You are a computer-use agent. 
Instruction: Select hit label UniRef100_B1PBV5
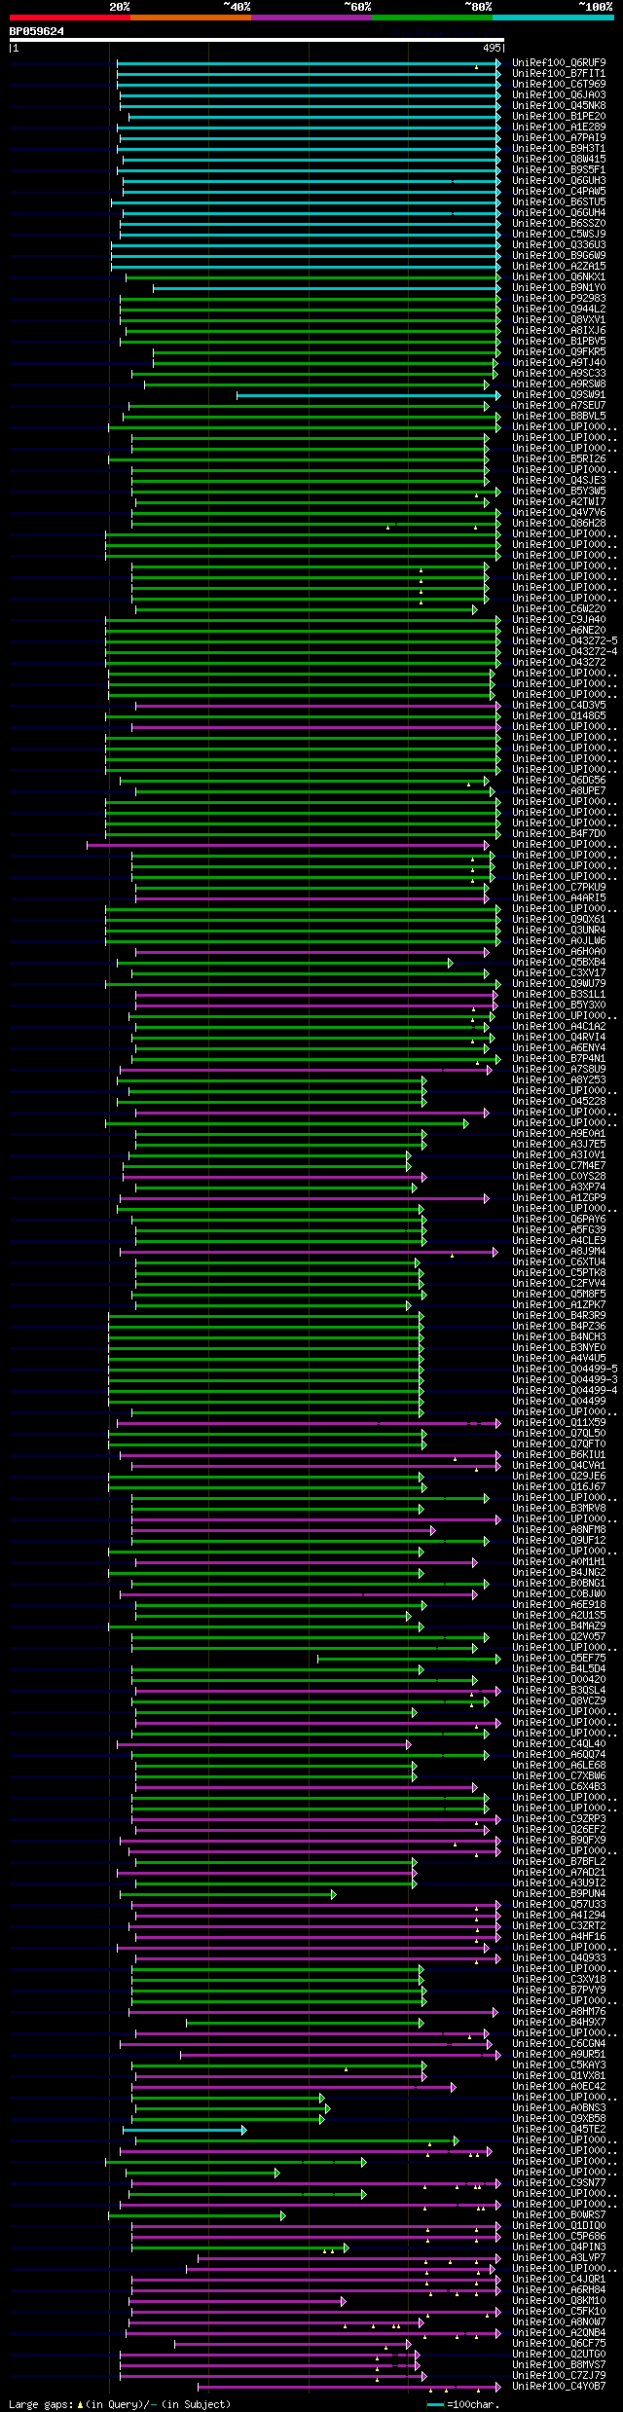[559, 342]
